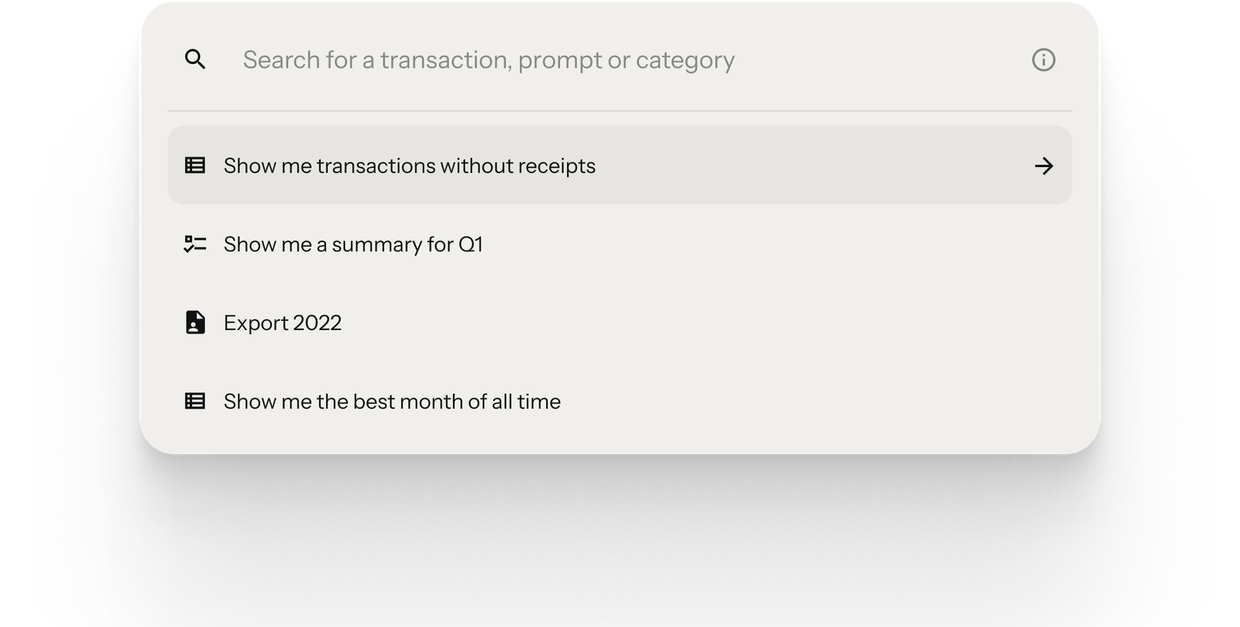Pick "Show me the best month of all time"
Image resolution: width=1240 pixels, height=627 pixels.
[392, 402]
